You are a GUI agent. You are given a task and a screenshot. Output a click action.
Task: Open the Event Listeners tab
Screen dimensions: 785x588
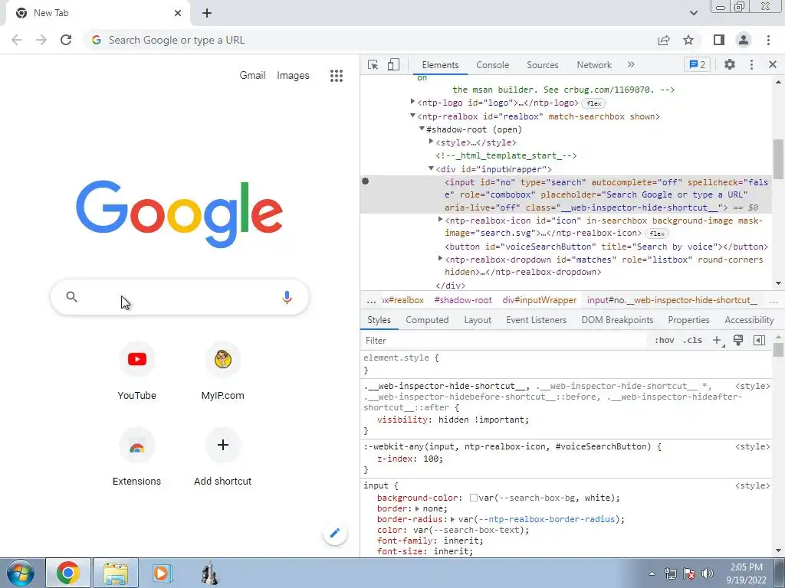click(536, 320)
